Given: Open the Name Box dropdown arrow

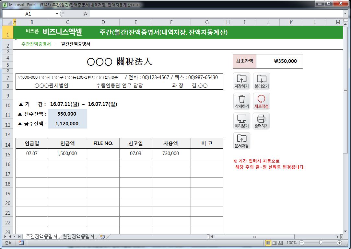Looking at the screenshot, I should (x=57, y=14).
